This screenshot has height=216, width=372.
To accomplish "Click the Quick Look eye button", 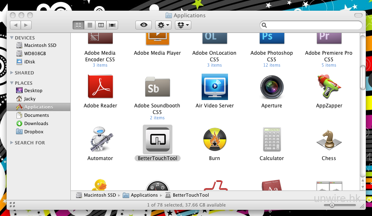I will tap(144, 25).
